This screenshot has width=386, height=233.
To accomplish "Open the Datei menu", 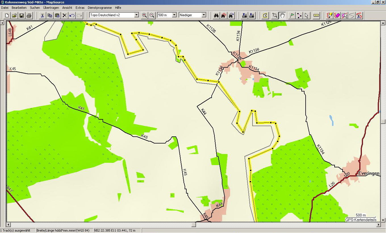I will coord(5,8).
